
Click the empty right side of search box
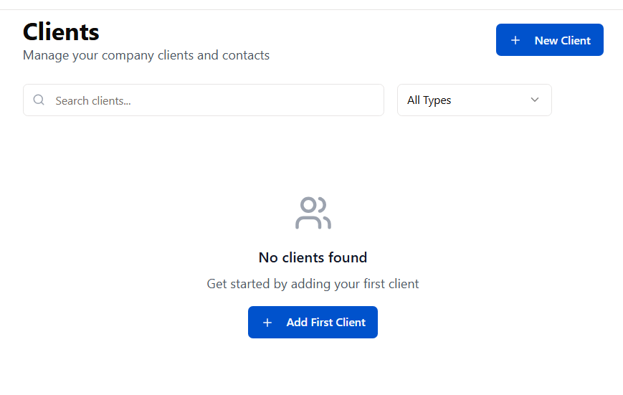(x=315, y=100)
